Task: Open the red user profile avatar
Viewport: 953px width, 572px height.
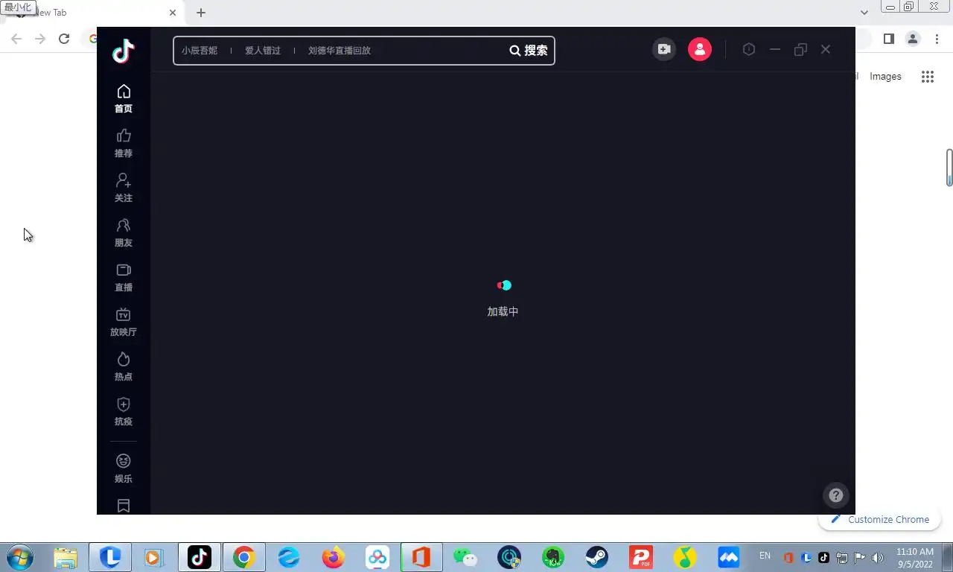Action: (700, 49)
